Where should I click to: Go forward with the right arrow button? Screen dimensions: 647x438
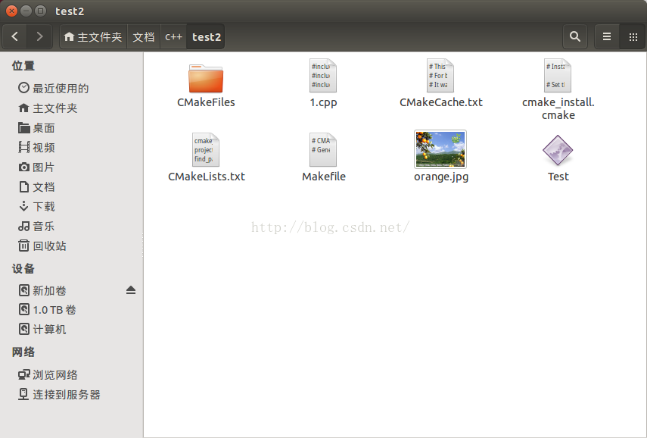[x=39, y=37]
